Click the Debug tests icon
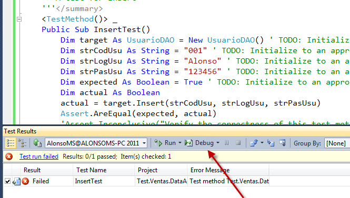 click(188, 143)
